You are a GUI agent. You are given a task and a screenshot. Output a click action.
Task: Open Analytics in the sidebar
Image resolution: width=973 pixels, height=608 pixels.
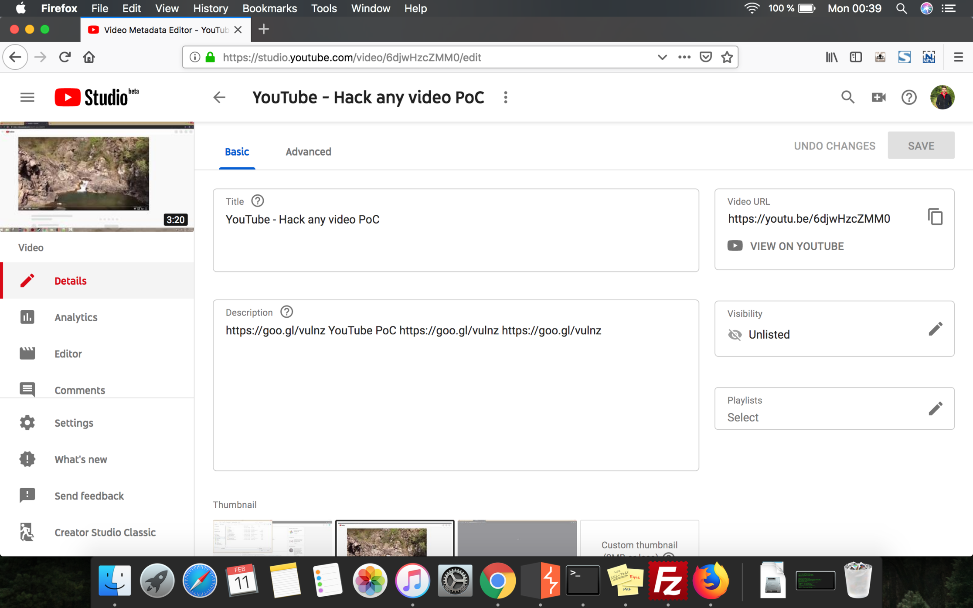click(x=97, y=317)
